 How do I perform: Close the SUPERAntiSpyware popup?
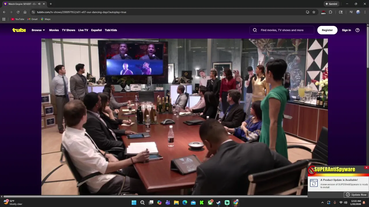tap(366, 168)
